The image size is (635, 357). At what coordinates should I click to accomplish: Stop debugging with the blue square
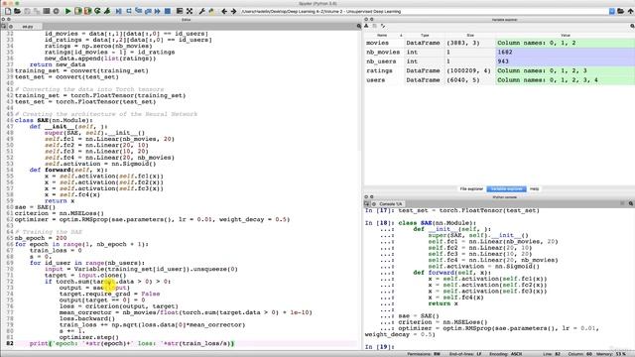click(x=168, y=11)
